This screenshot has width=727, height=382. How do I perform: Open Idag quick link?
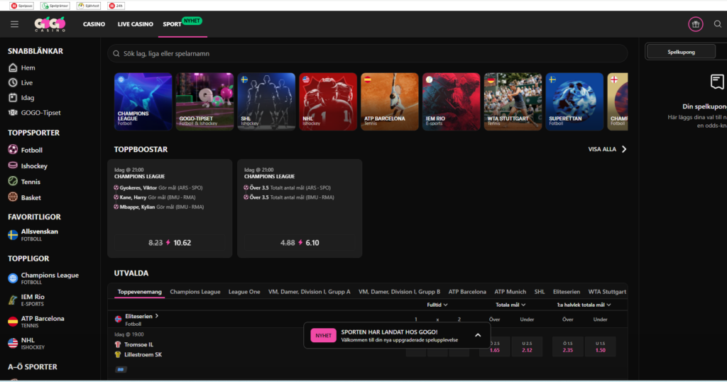click(x=21, y=98)
